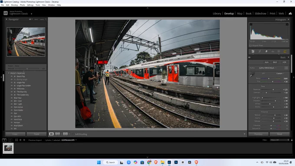Open the white balance Custom dropdown
Viewport: 295px width, 166px height.
280,73
